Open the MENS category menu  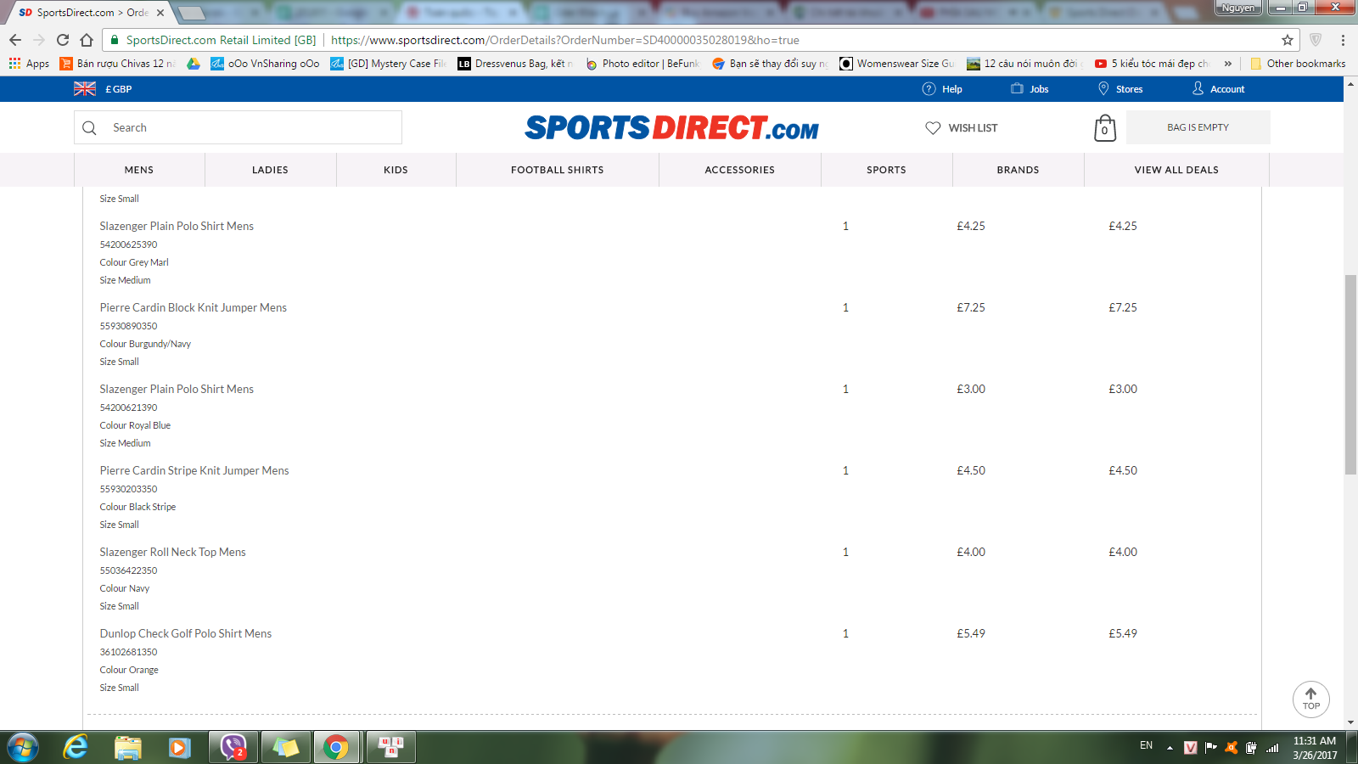[139, 170]
